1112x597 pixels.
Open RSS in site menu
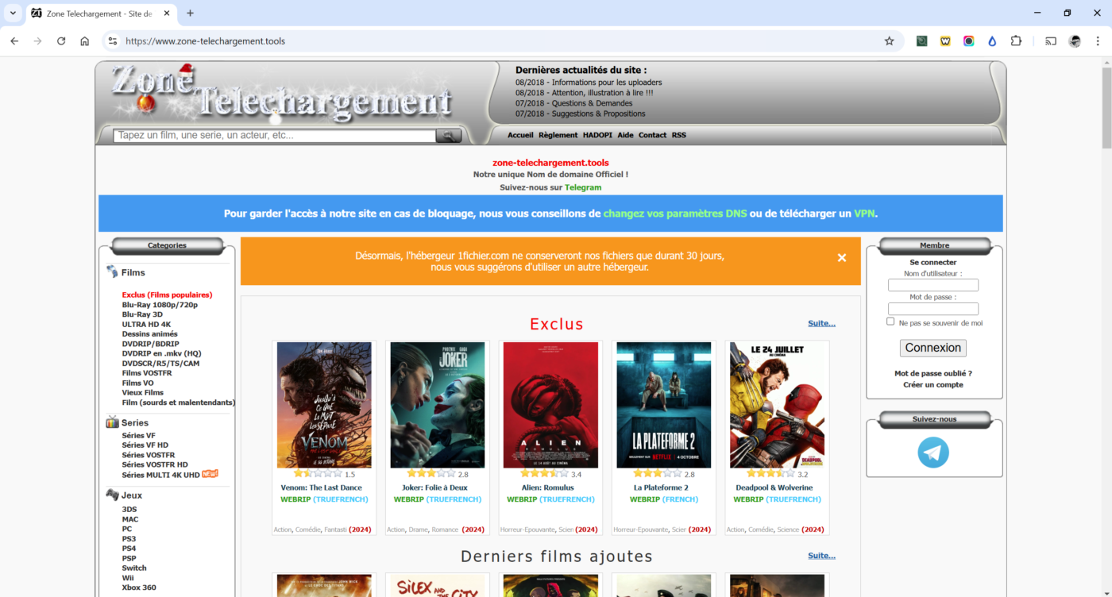(678, 135)
